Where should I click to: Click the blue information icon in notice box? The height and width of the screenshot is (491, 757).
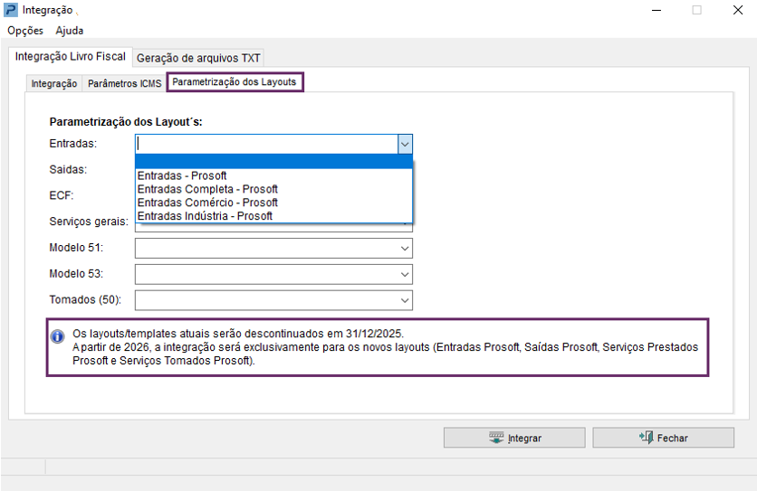point(57,336)
